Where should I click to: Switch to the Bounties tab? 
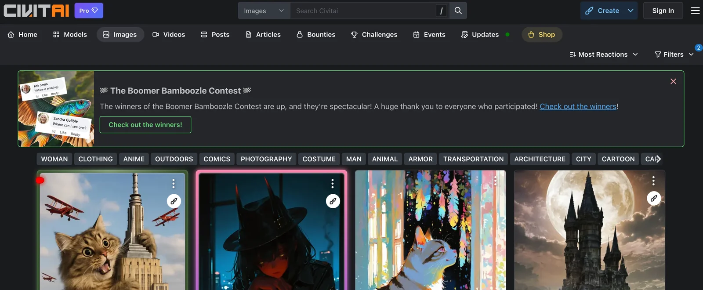click(x=316, y=35)
